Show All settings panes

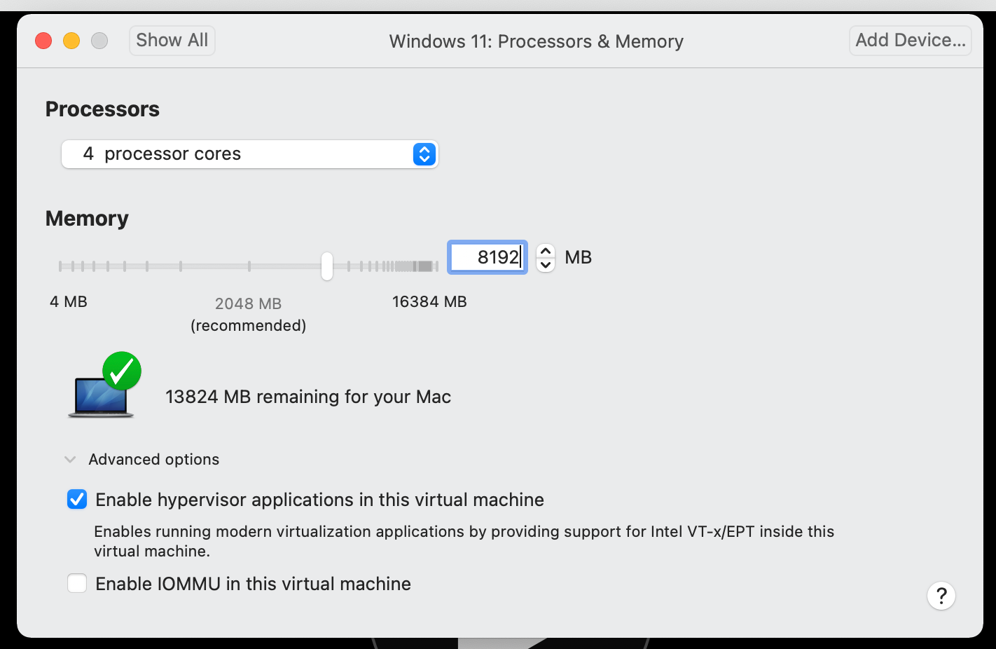pos(172,41)
